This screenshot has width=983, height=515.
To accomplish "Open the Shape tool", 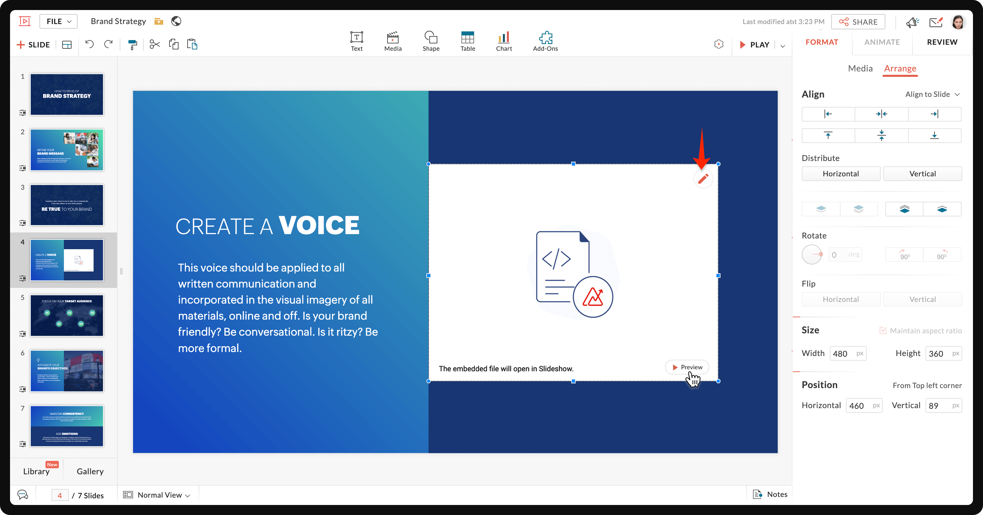I will click(x=430, y=41).
